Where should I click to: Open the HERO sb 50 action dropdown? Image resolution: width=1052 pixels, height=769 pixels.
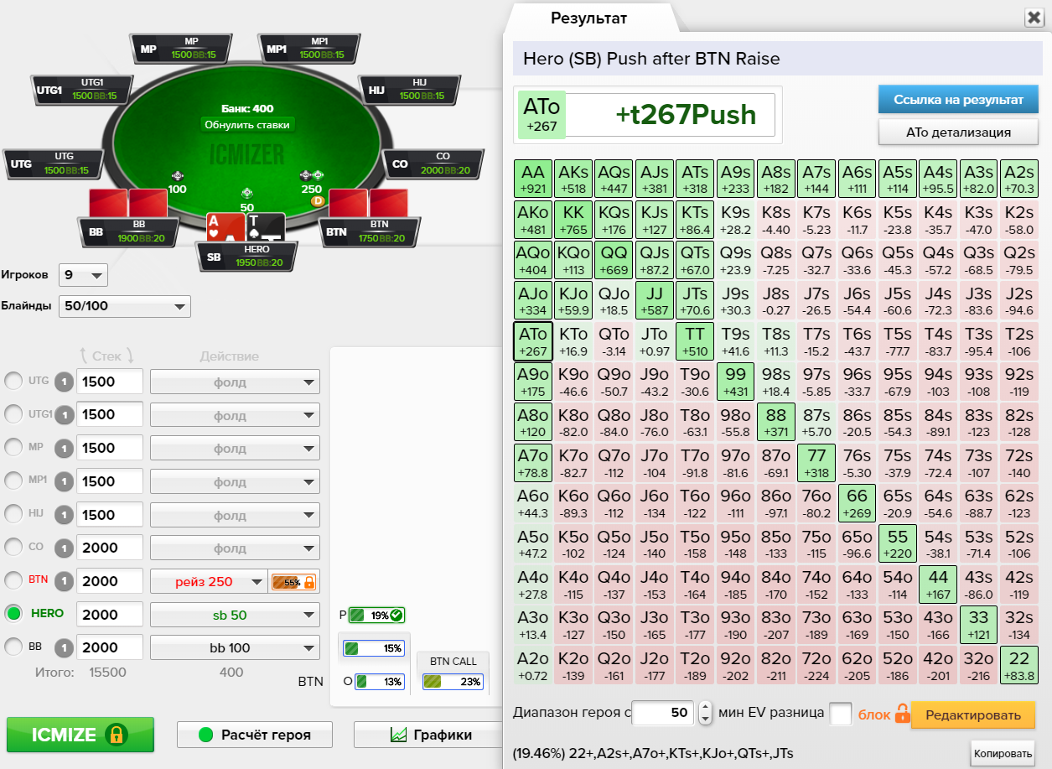[235, 615]
